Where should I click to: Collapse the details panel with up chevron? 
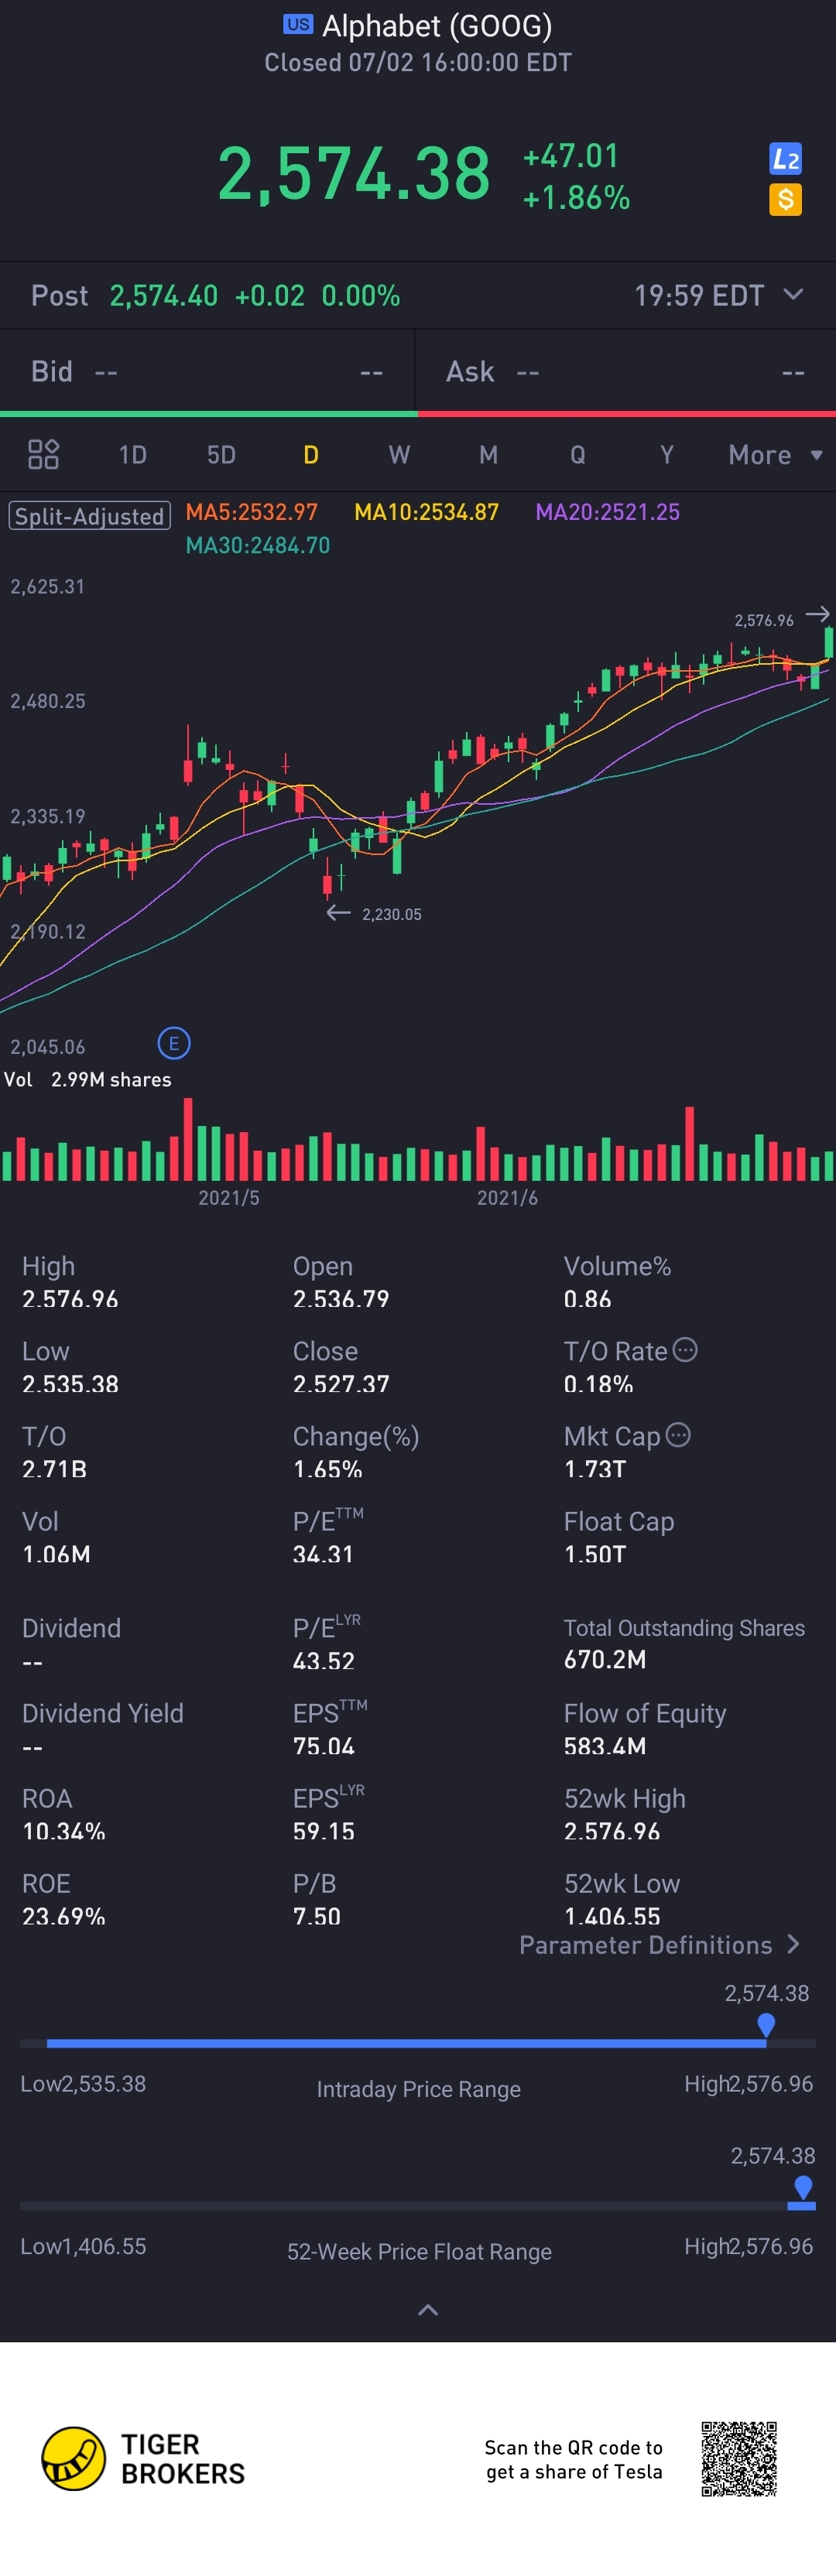pos(428,2310)
